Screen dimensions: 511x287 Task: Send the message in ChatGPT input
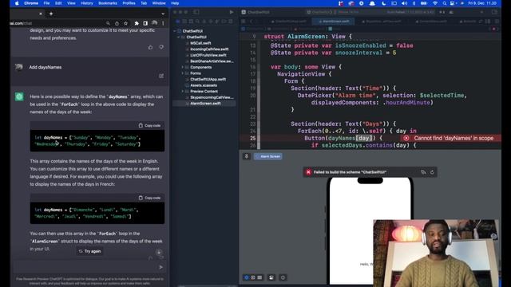click(161, 267)
